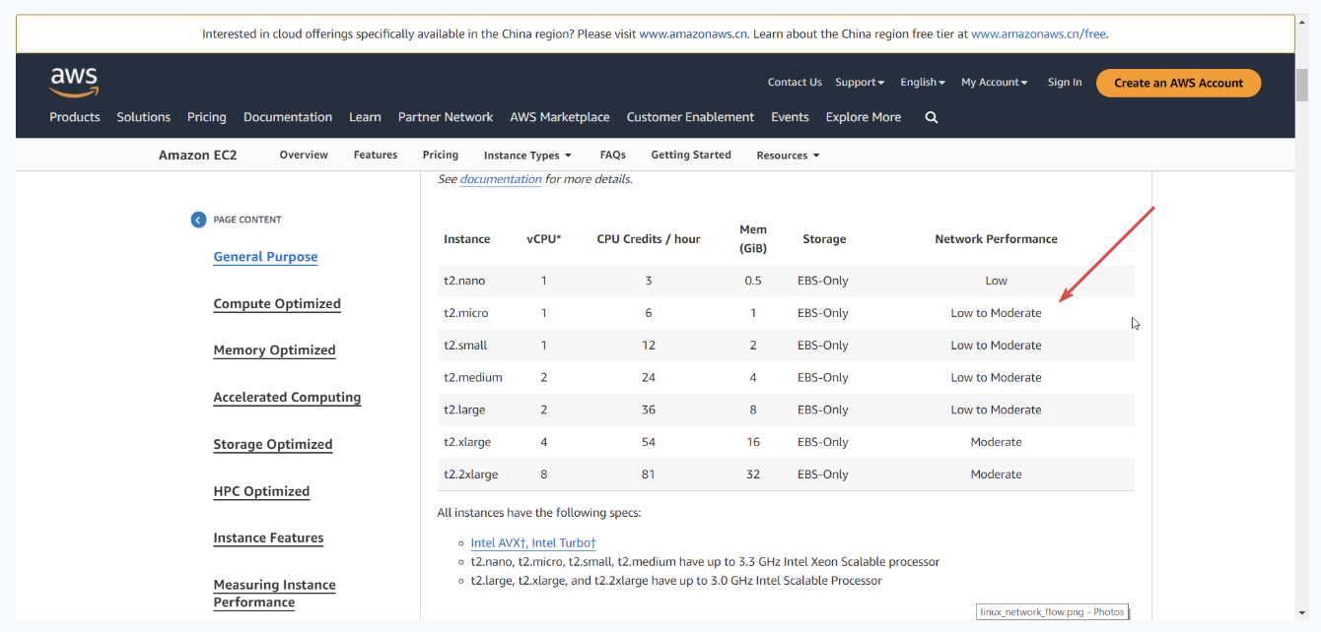Follow the www.amazonaws.cn/free link
1321x632 pixels.
click(x=1039, y=33)
